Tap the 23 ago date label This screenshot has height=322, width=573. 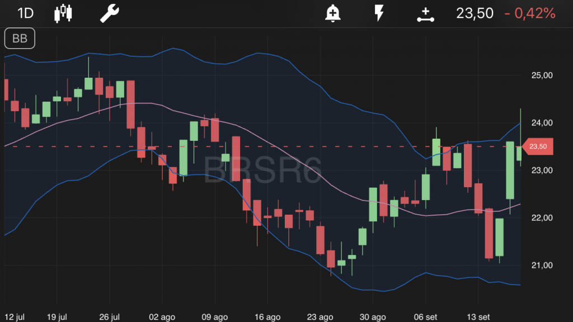click(x=320, y=317)
